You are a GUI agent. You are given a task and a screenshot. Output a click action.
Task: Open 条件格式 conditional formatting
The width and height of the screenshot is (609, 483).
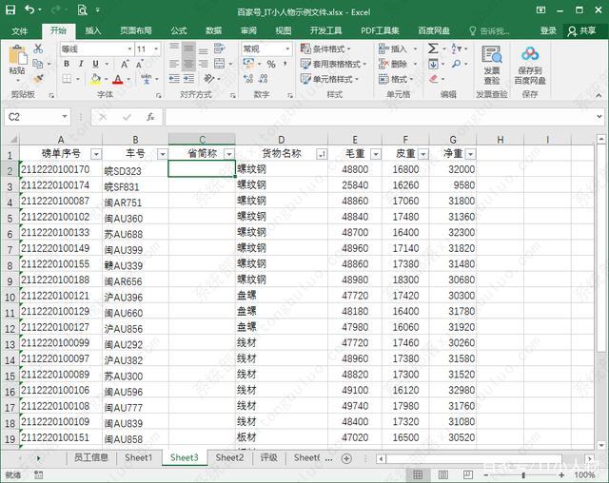(x=325, y=48)
